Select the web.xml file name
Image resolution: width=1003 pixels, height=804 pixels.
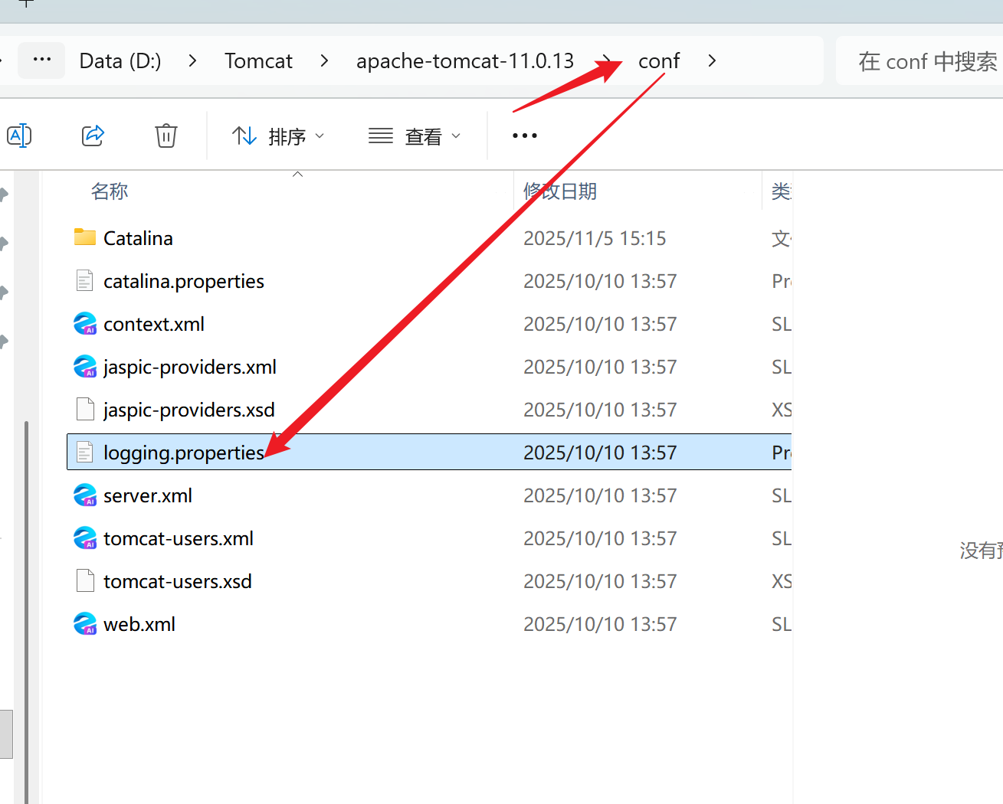(139, 624)
